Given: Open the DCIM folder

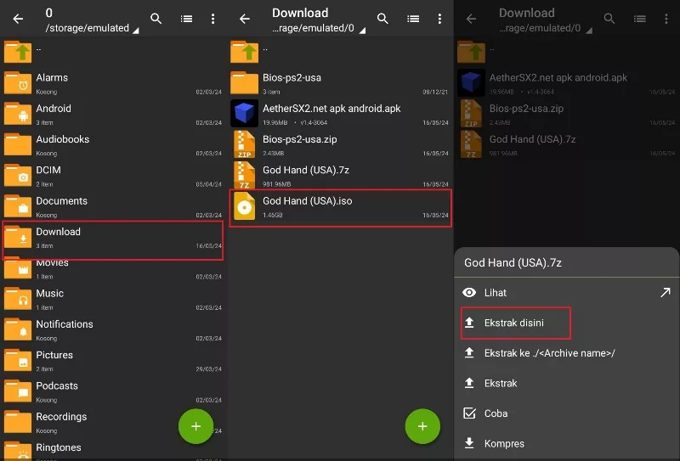Looking at the screenshot, I should coord(113,175).
